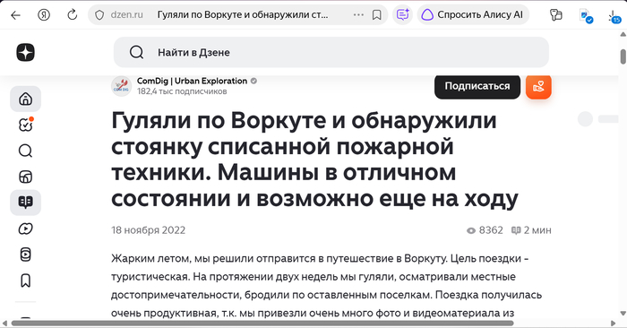Click the 8362 views counter

[x=485, y=230]
